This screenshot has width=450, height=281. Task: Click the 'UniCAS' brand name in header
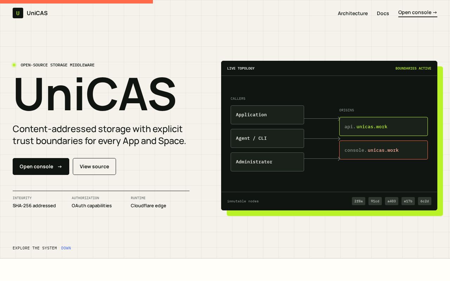(x=37, y=13)
